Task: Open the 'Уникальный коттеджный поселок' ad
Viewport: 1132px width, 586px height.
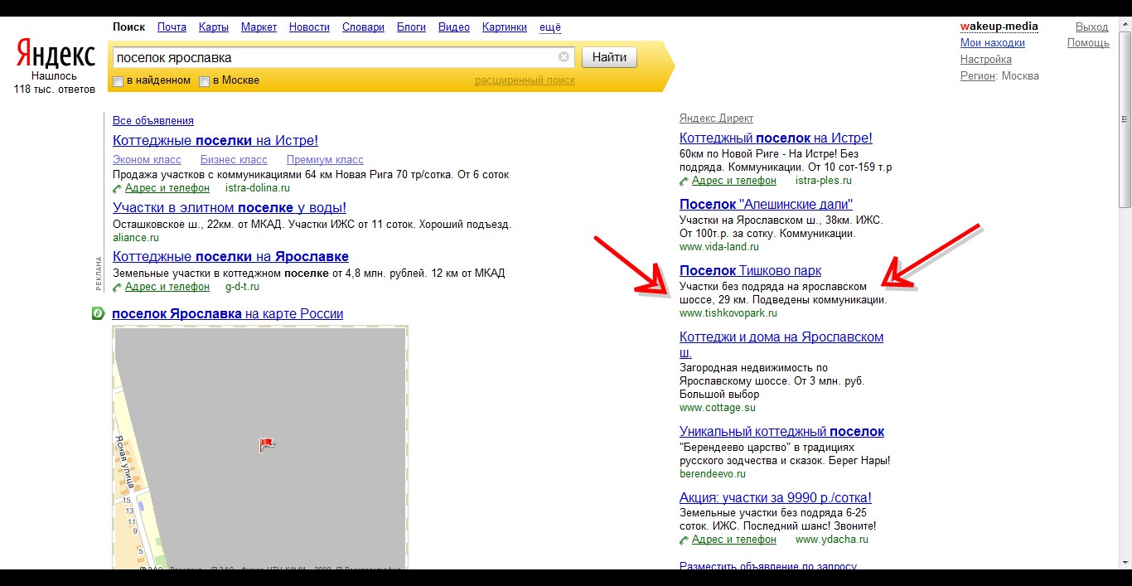Action: (781, 431)
